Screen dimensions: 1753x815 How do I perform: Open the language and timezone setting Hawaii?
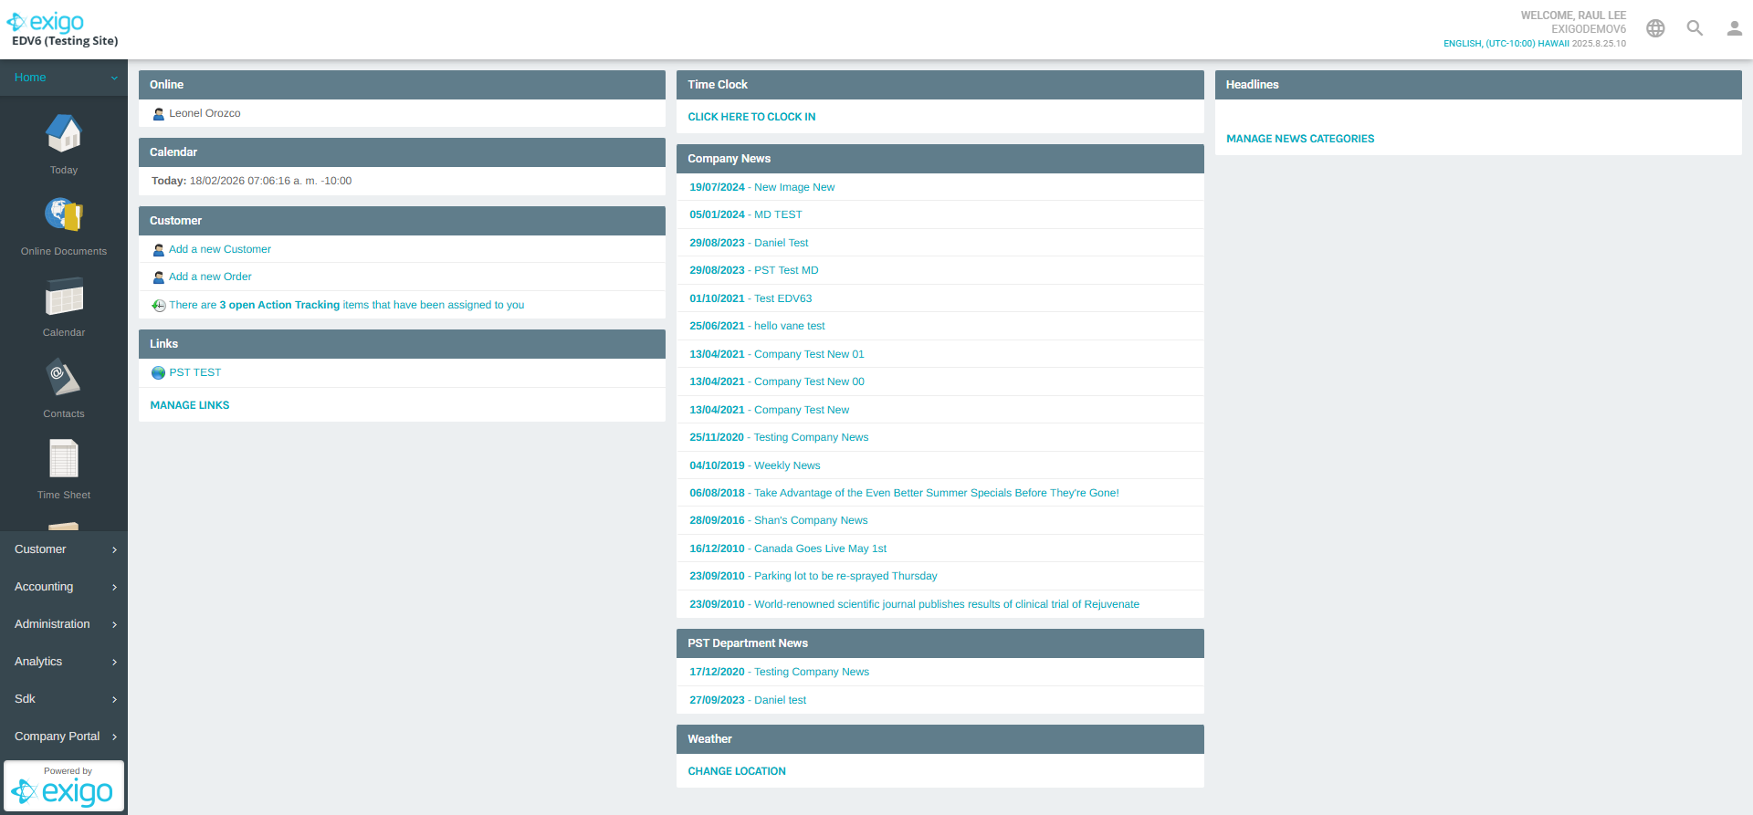pos(1506,43)
